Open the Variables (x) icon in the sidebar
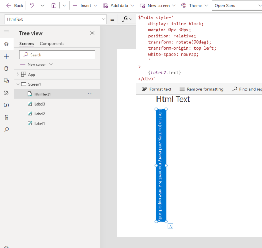The width and height of the screenshot is (262, 248). pyautogui.click(x=6, y=105)
